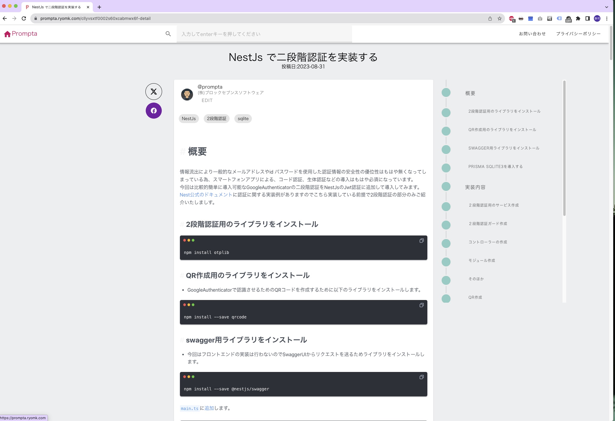
Task: Copy the npm install qrcode code
Action: click(x=421, y=305)
